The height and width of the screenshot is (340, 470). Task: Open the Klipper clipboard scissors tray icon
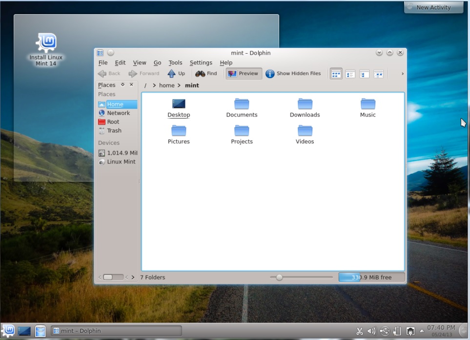pyautogui.click(x=359, y=331)
